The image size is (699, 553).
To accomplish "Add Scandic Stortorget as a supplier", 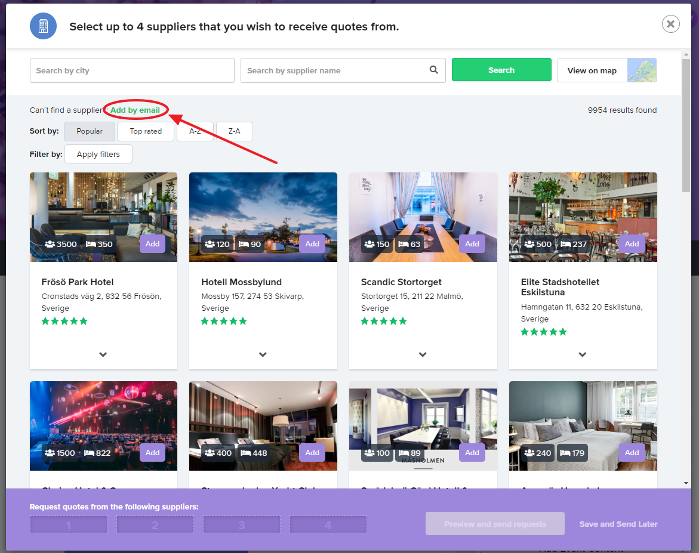I will click(x=472, y=244).
